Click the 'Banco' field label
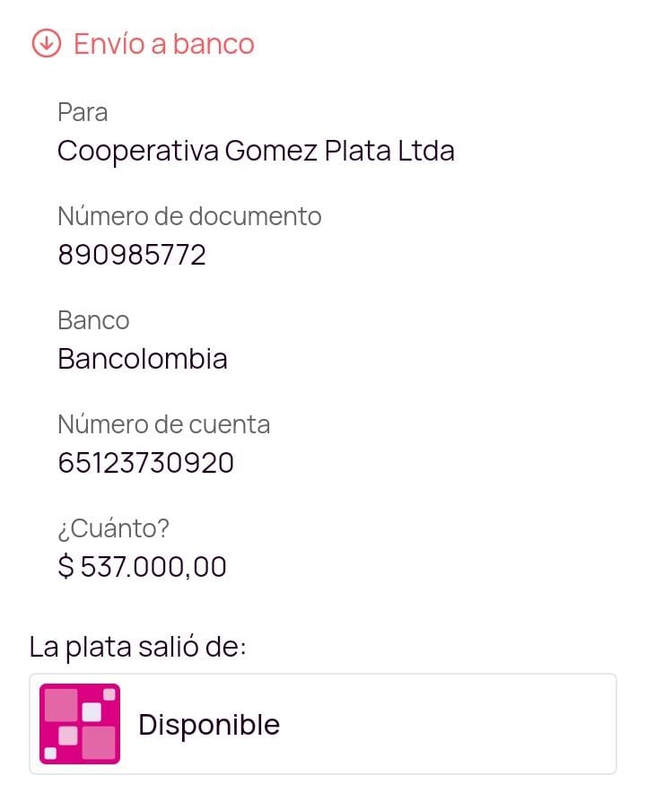Screen dimensions: 646x802 (93, 320)
